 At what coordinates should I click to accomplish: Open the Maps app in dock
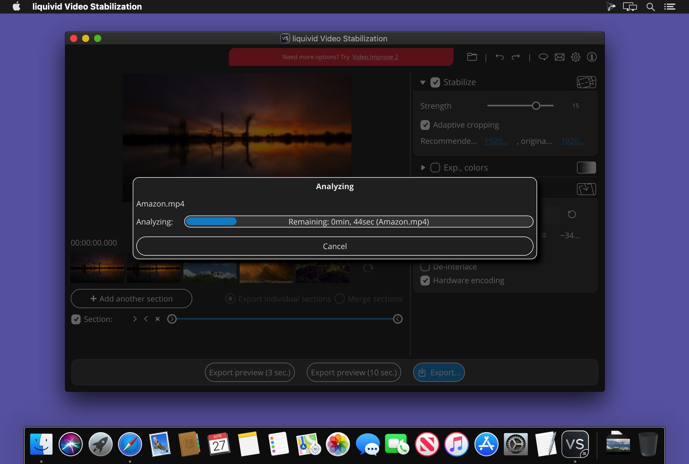pyautogui.click(x=308, y=444)
